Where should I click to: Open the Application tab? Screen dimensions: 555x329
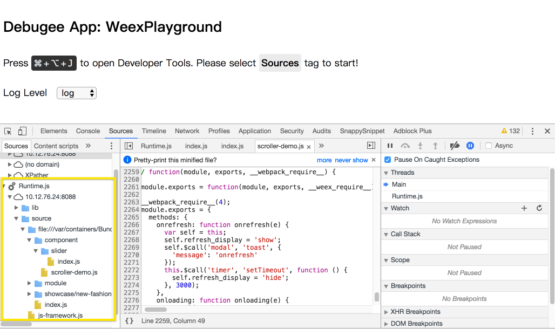(254, 131)
